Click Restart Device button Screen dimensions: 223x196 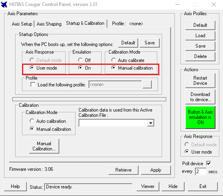200,80
